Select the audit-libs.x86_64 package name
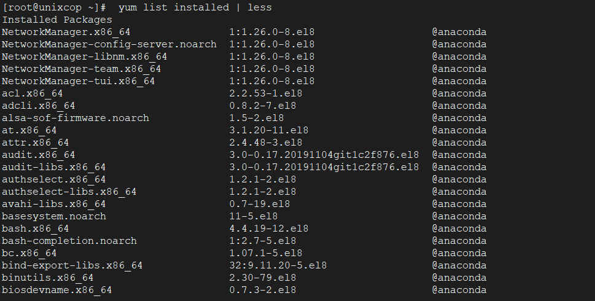The height and width of the screenshot is (301, 595). 53,167
